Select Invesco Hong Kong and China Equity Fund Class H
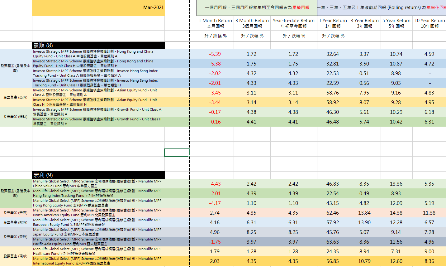 (x=98, y=64)
